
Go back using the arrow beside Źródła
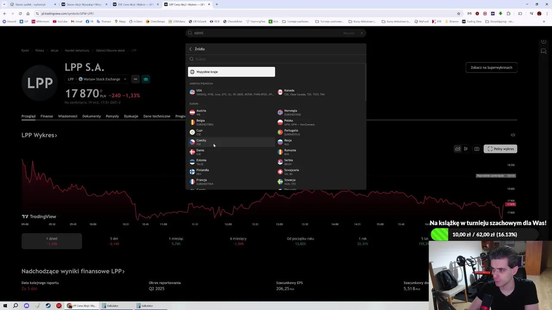[x=191, y=49]
